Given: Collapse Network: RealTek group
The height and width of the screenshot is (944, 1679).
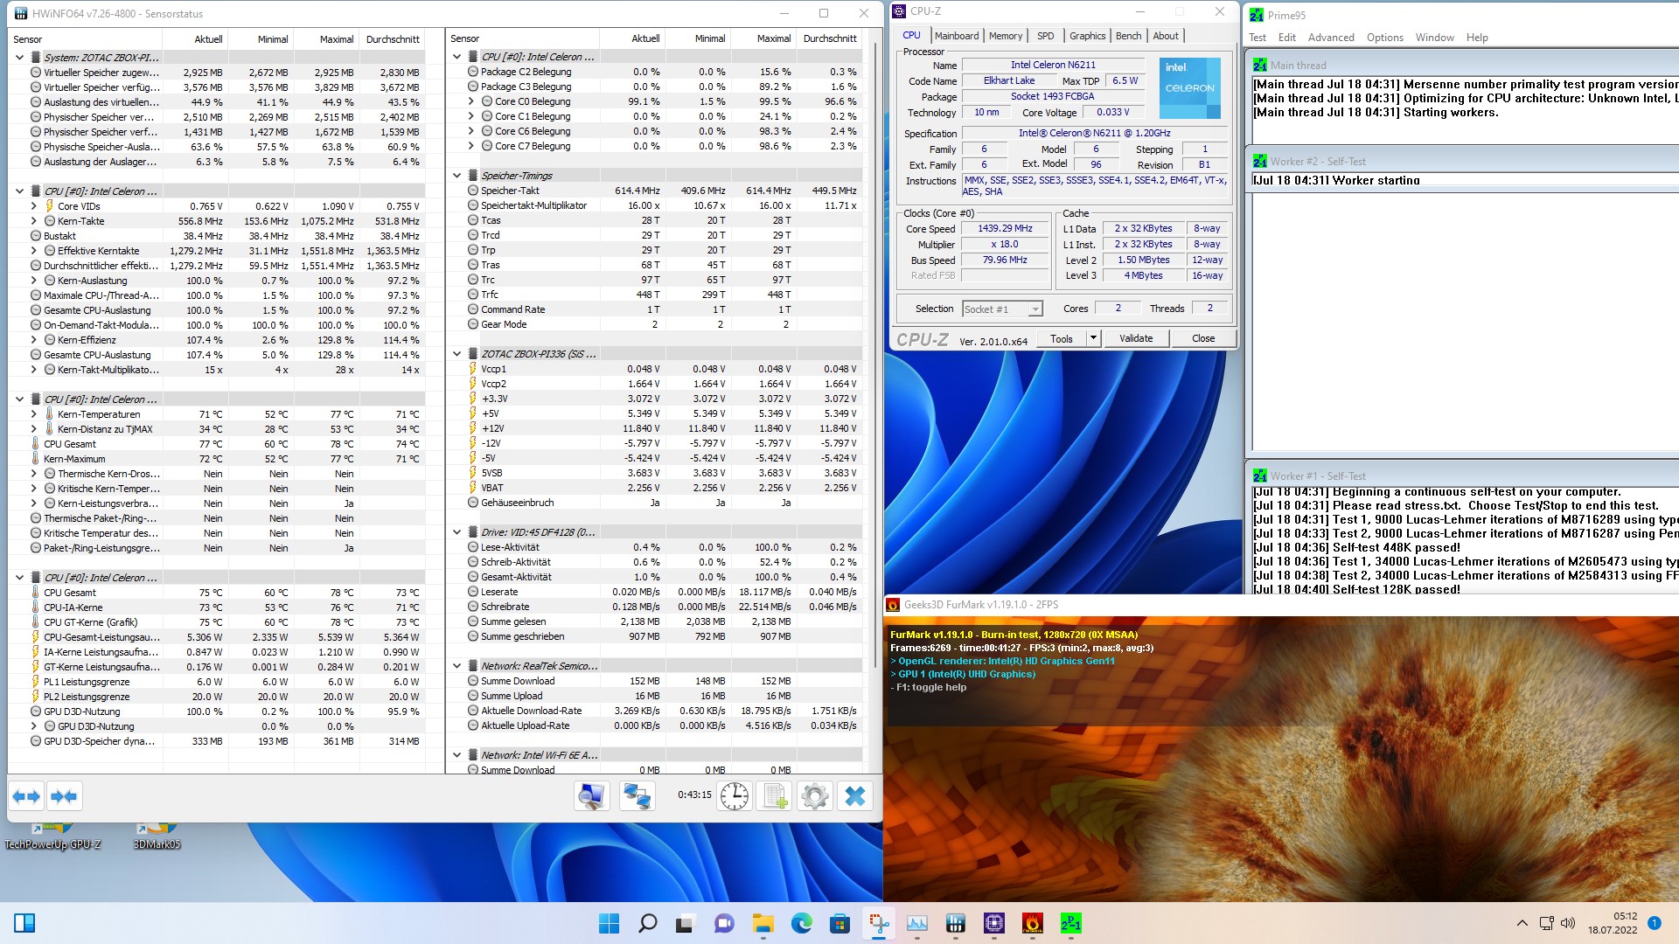Looking at the screenshot, I should click(456, 666).
